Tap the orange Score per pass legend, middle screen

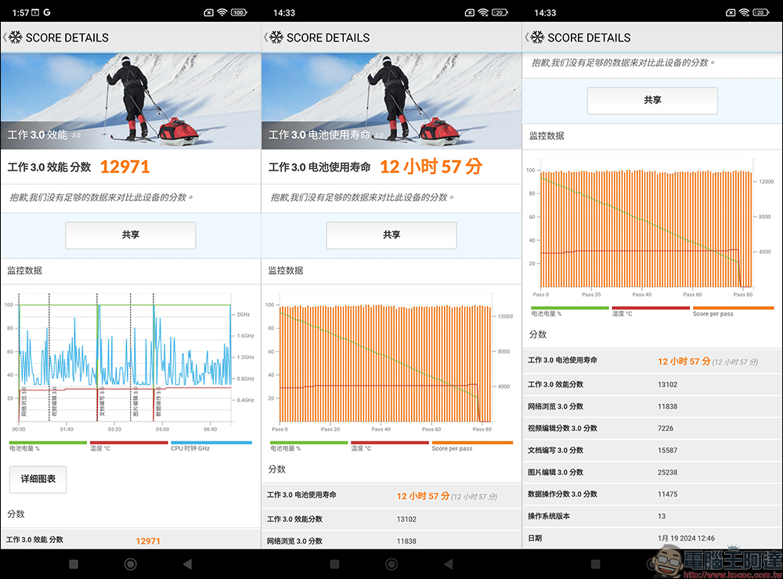(472, 446)
